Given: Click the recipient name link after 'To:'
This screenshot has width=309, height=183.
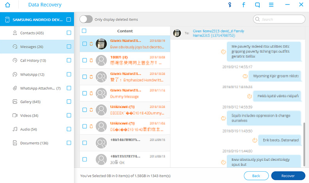Looking at the screenshot, I should pos(218,33).
